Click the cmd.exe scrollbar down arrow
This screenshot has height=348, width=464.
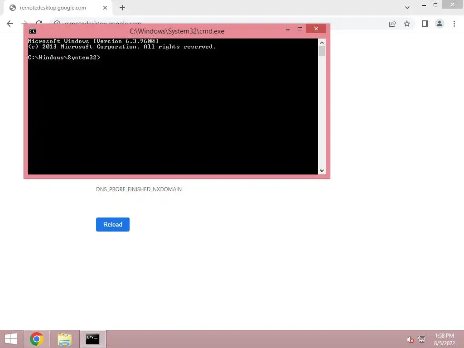click(322, 171)
